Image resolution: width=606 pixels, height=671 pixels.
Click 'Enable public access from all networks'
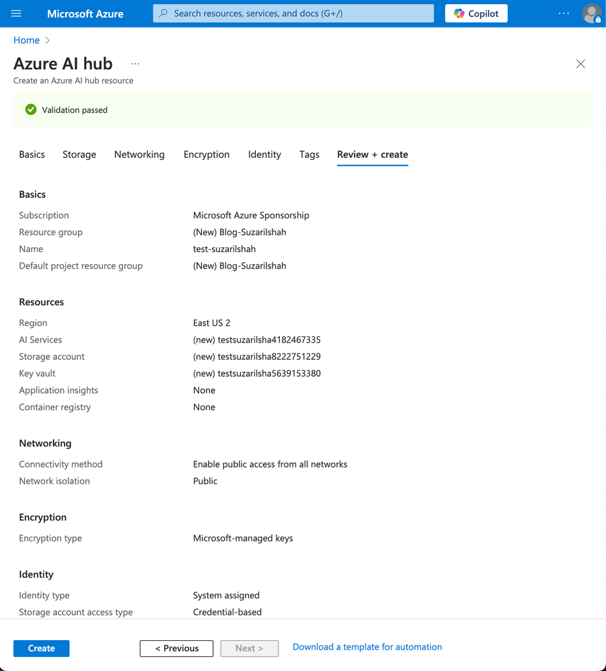point(270,464)
